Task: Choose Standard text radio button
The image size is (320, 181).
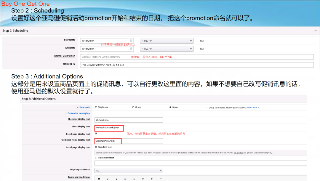Action: (x=96, y=147)
